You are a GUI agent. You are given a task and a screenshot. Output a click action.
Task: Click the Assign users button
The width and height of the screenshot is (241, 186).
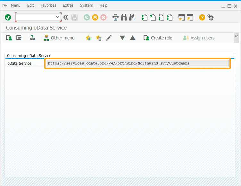click(x=199, y=38)
